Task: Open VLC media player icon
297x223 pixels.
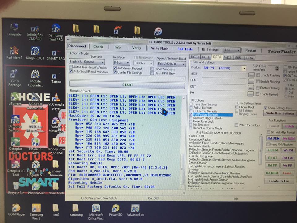Action: (x=56, y=102)
